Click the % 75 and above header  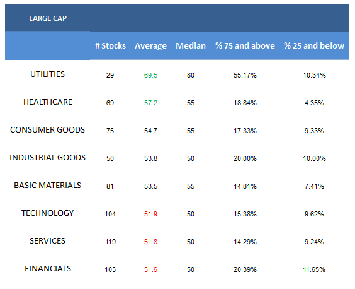pyautogui.click(x=245, y=45)
